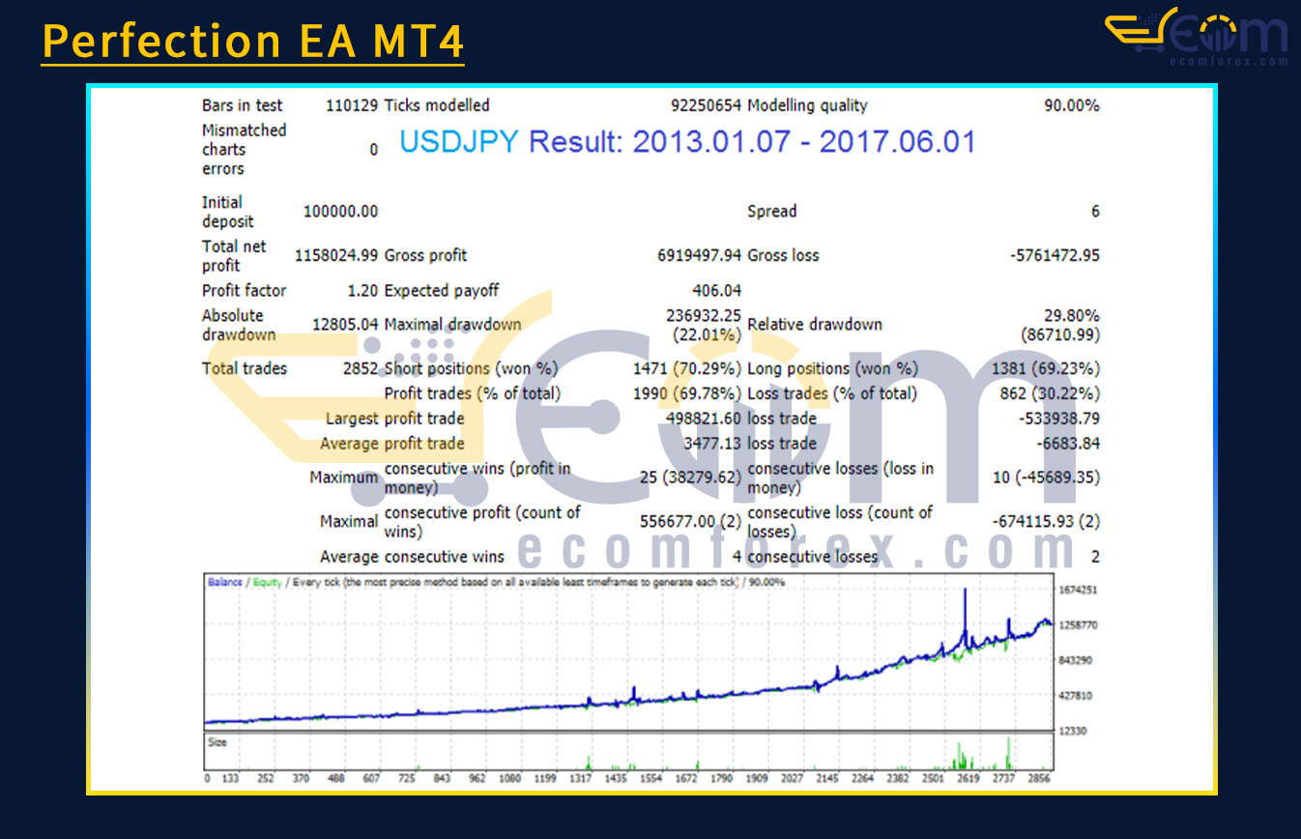The image size is (1301, 839).
Task: Click the chart axis value 843290
Action: click(x=1077, y=661)
